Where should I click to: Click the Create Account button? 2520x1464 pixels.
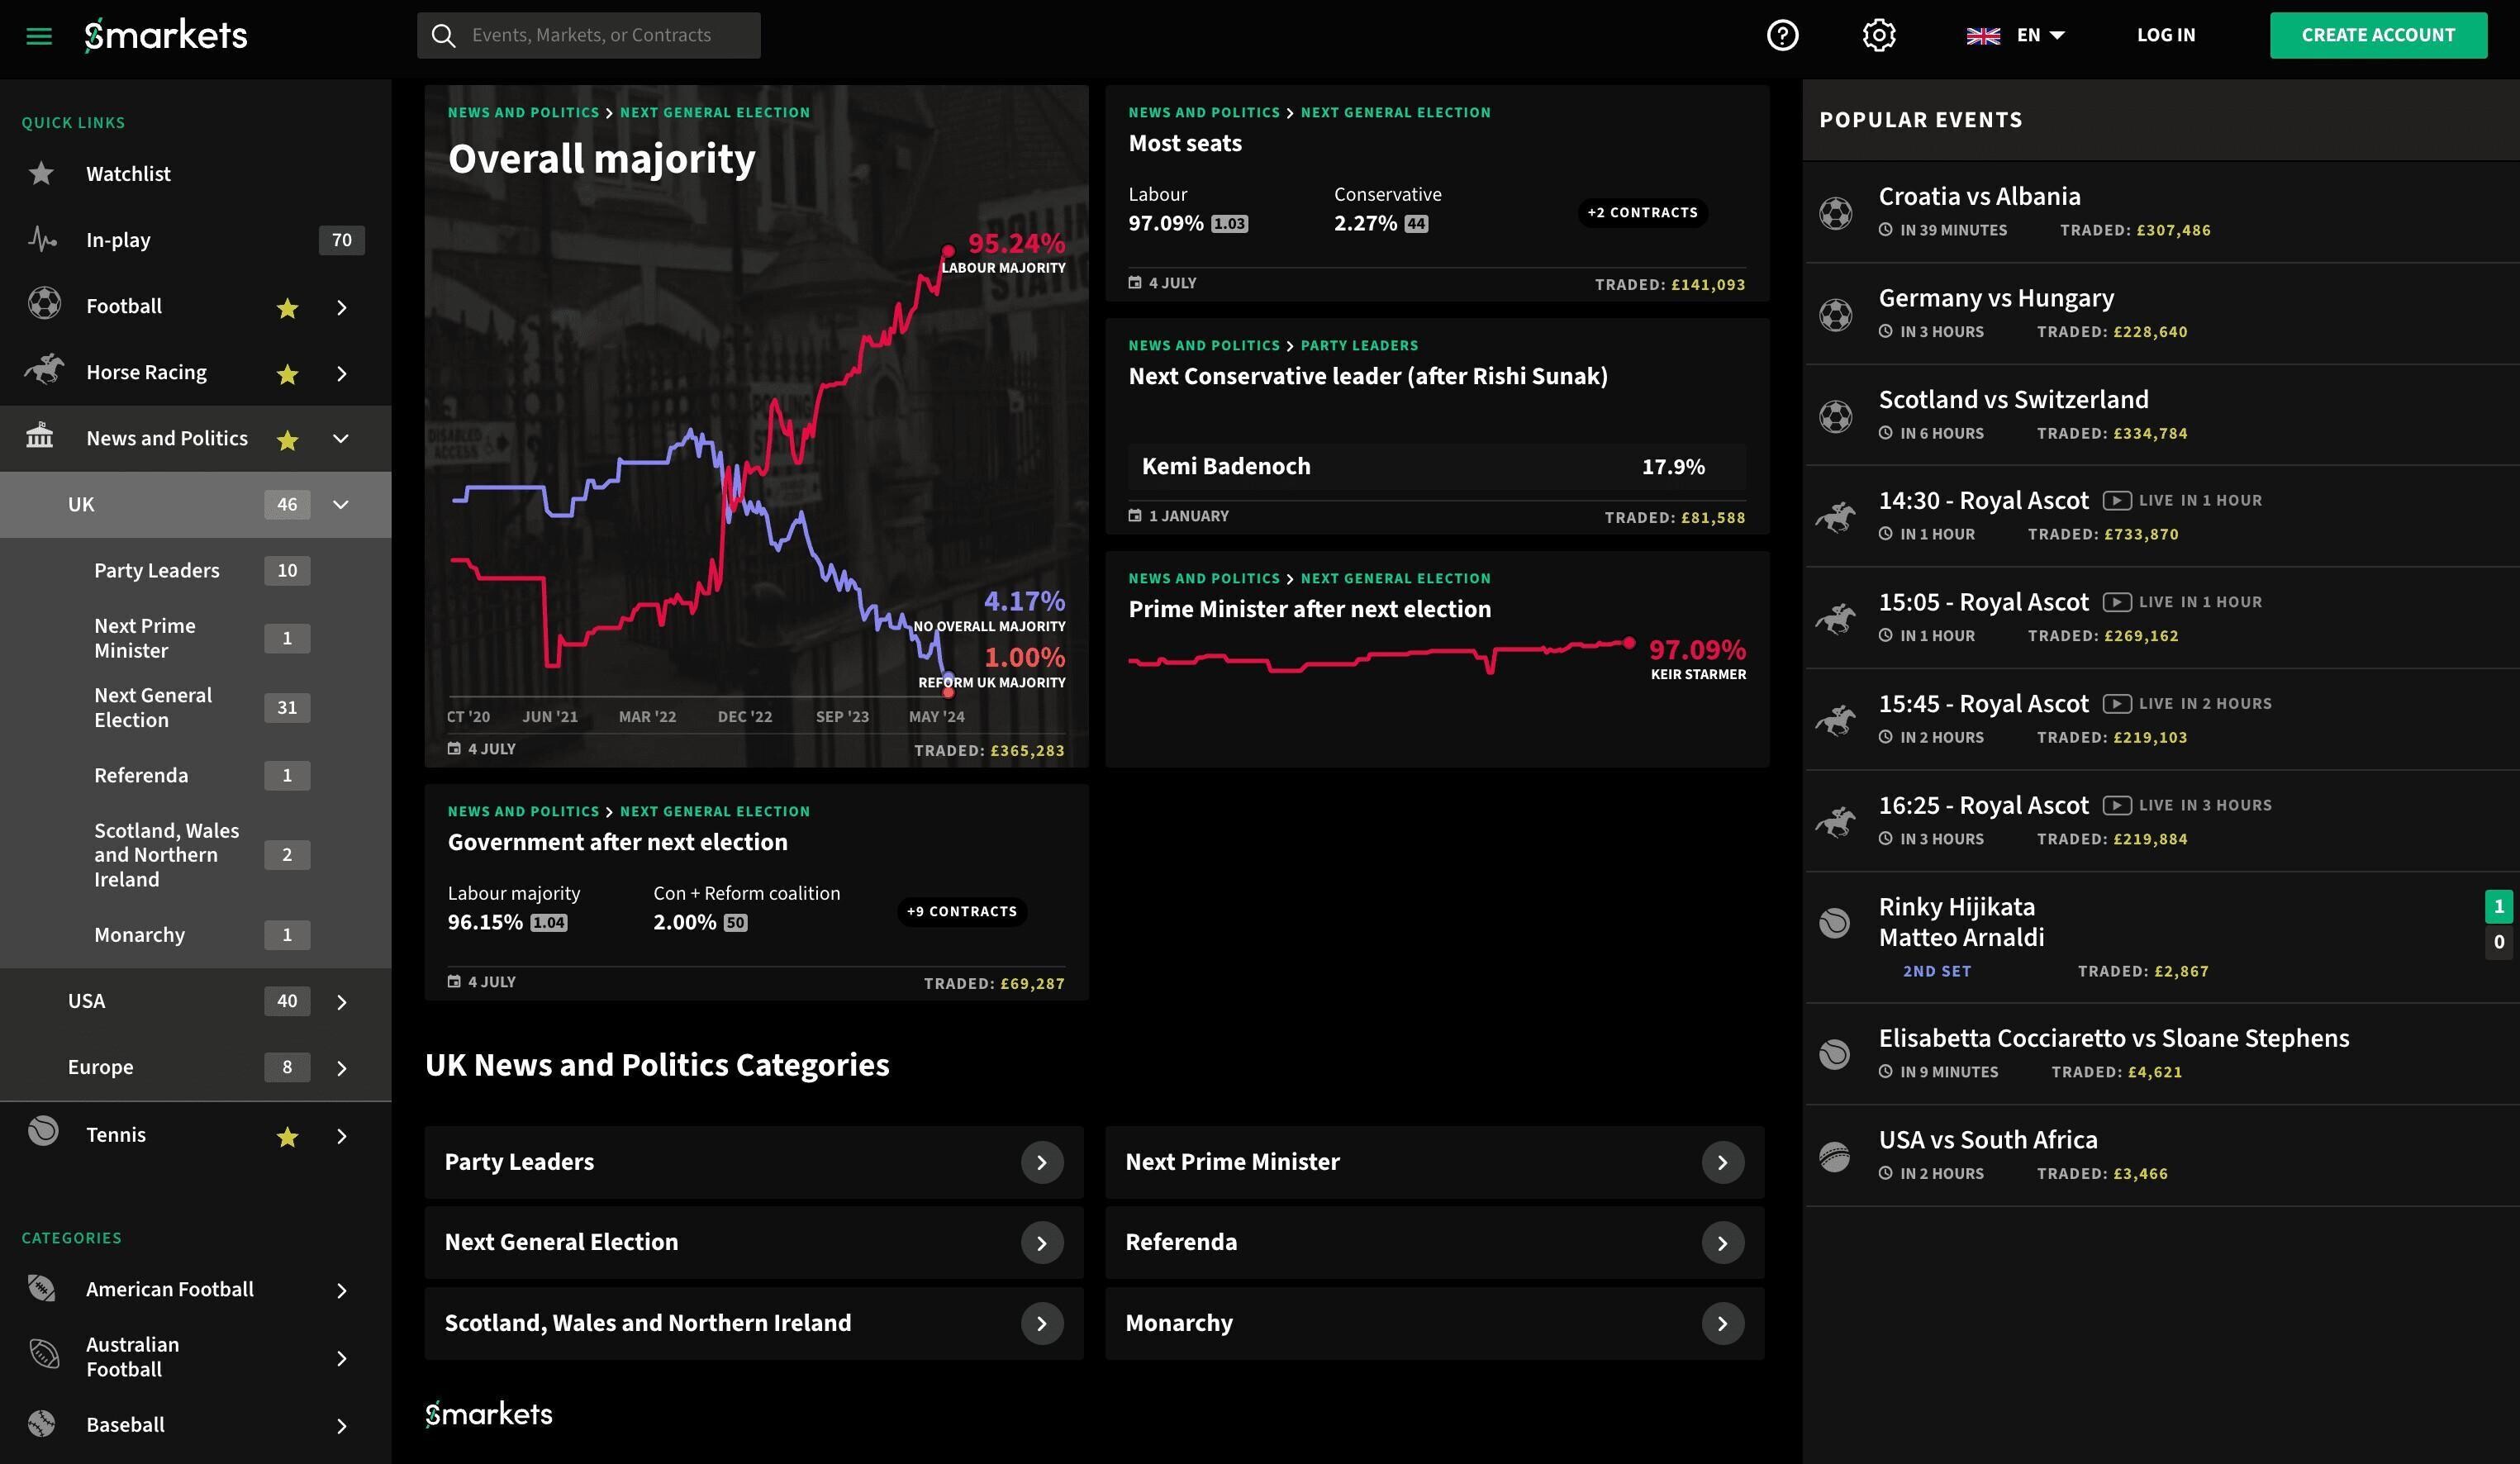coord(2377,35)
